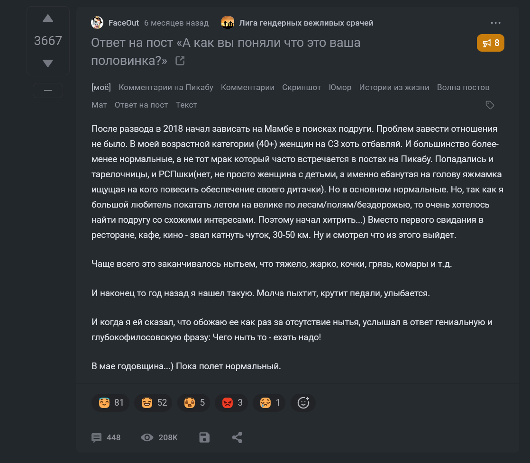Open the 448 comments icon
This screenshot has width=530, height=463.
point(97,437)
